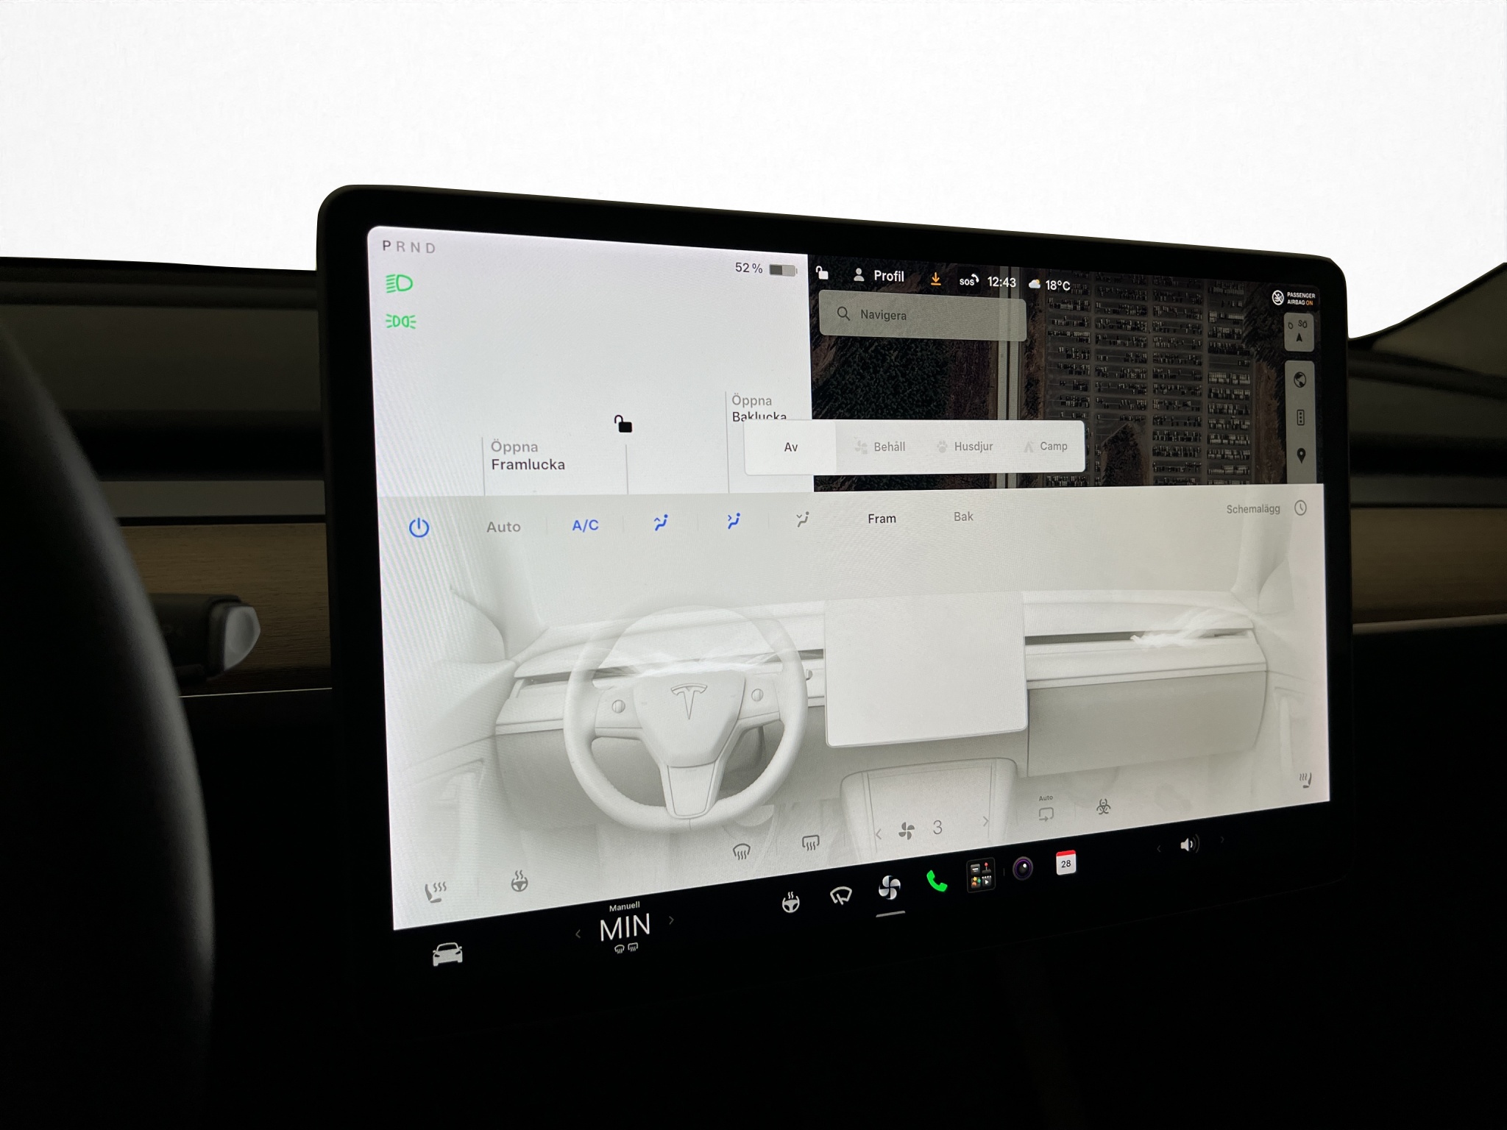The width and height of the screenshot is (1507, 1130).
Task: Open the car controls icon
Action: (x=447, y=954)
